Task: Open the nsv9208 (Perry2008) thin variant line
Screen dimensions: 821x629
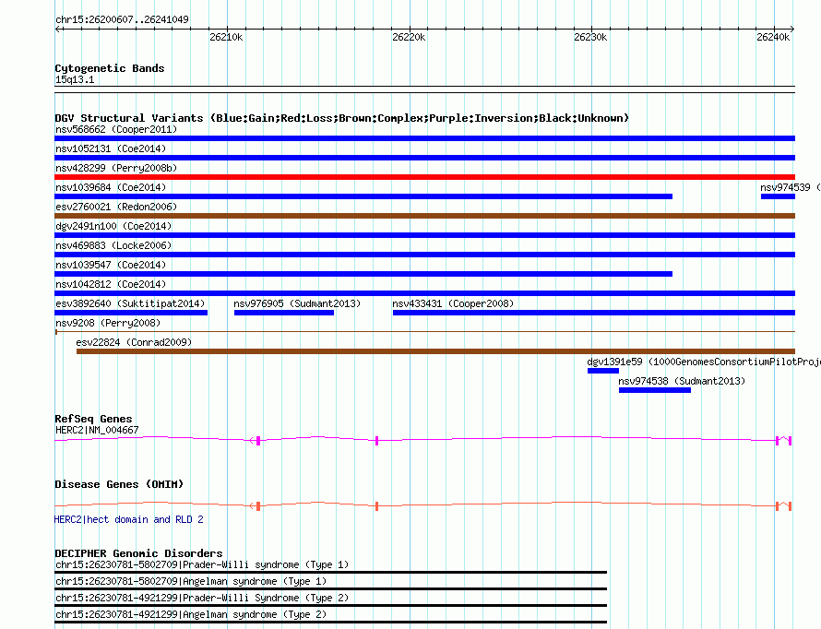Action: (424, 332)
